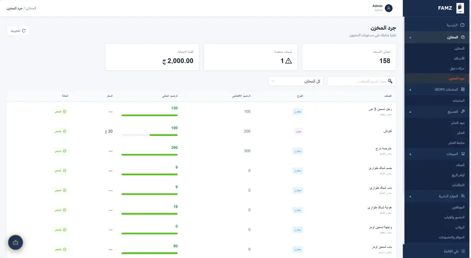Viewport: 471px width, 258px height.
Task: Click status check icon in رجل تسمين 3 دور row
Action: click(x=64, y=112)
